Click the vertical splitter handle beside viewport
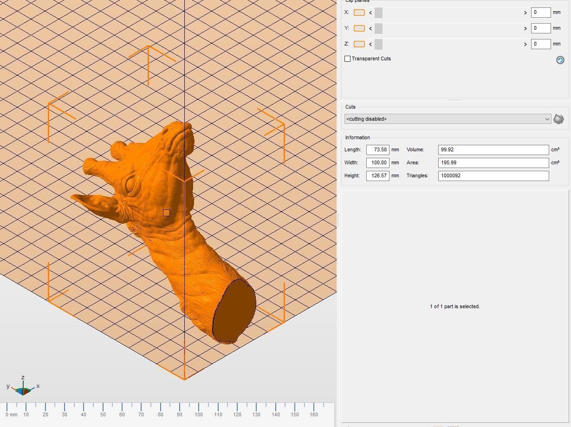 [x=338, y=220]
